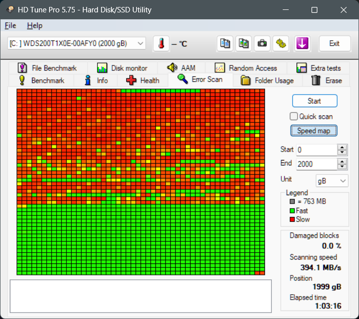Increase the End value spinner
359x319 pixels.
(342, 161)
